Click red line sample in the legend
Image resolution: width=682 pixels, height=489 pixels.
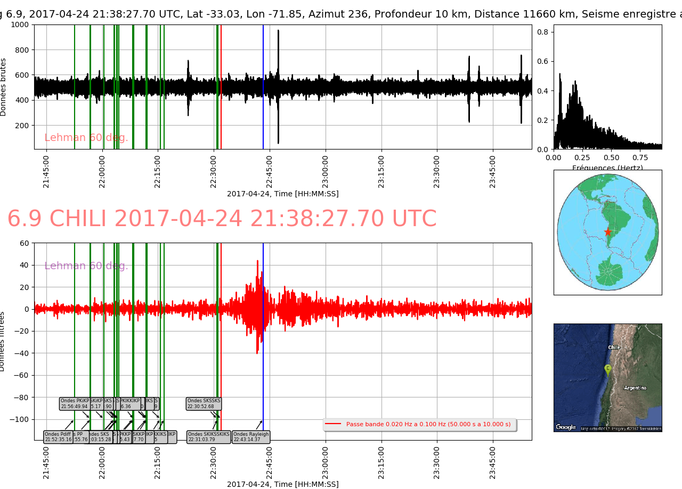pyautogui.click(x=333, y=424)
